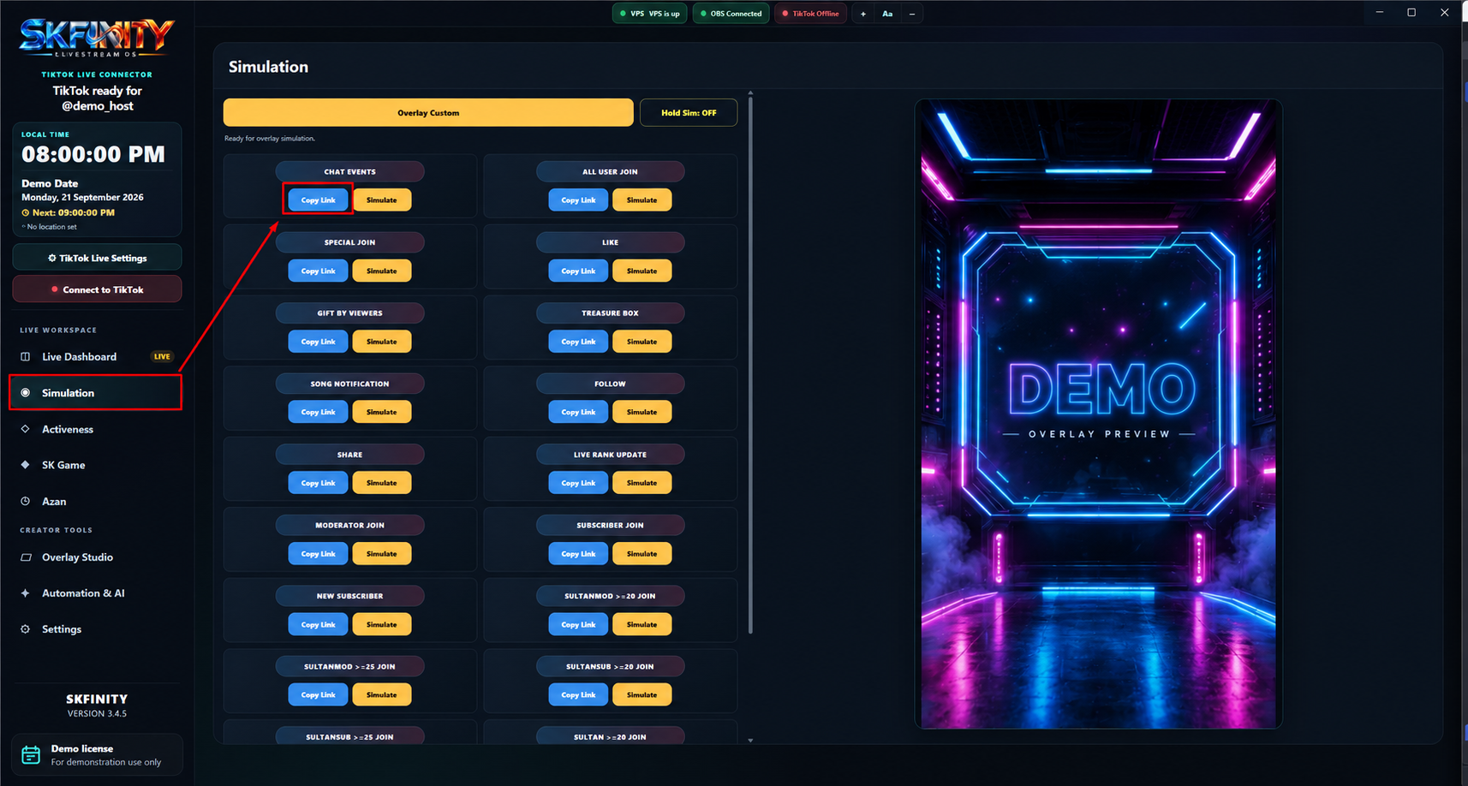Screen dimensions: 1468x786
Task: Simulate Chat Events overlay
Action: [382, 200]
